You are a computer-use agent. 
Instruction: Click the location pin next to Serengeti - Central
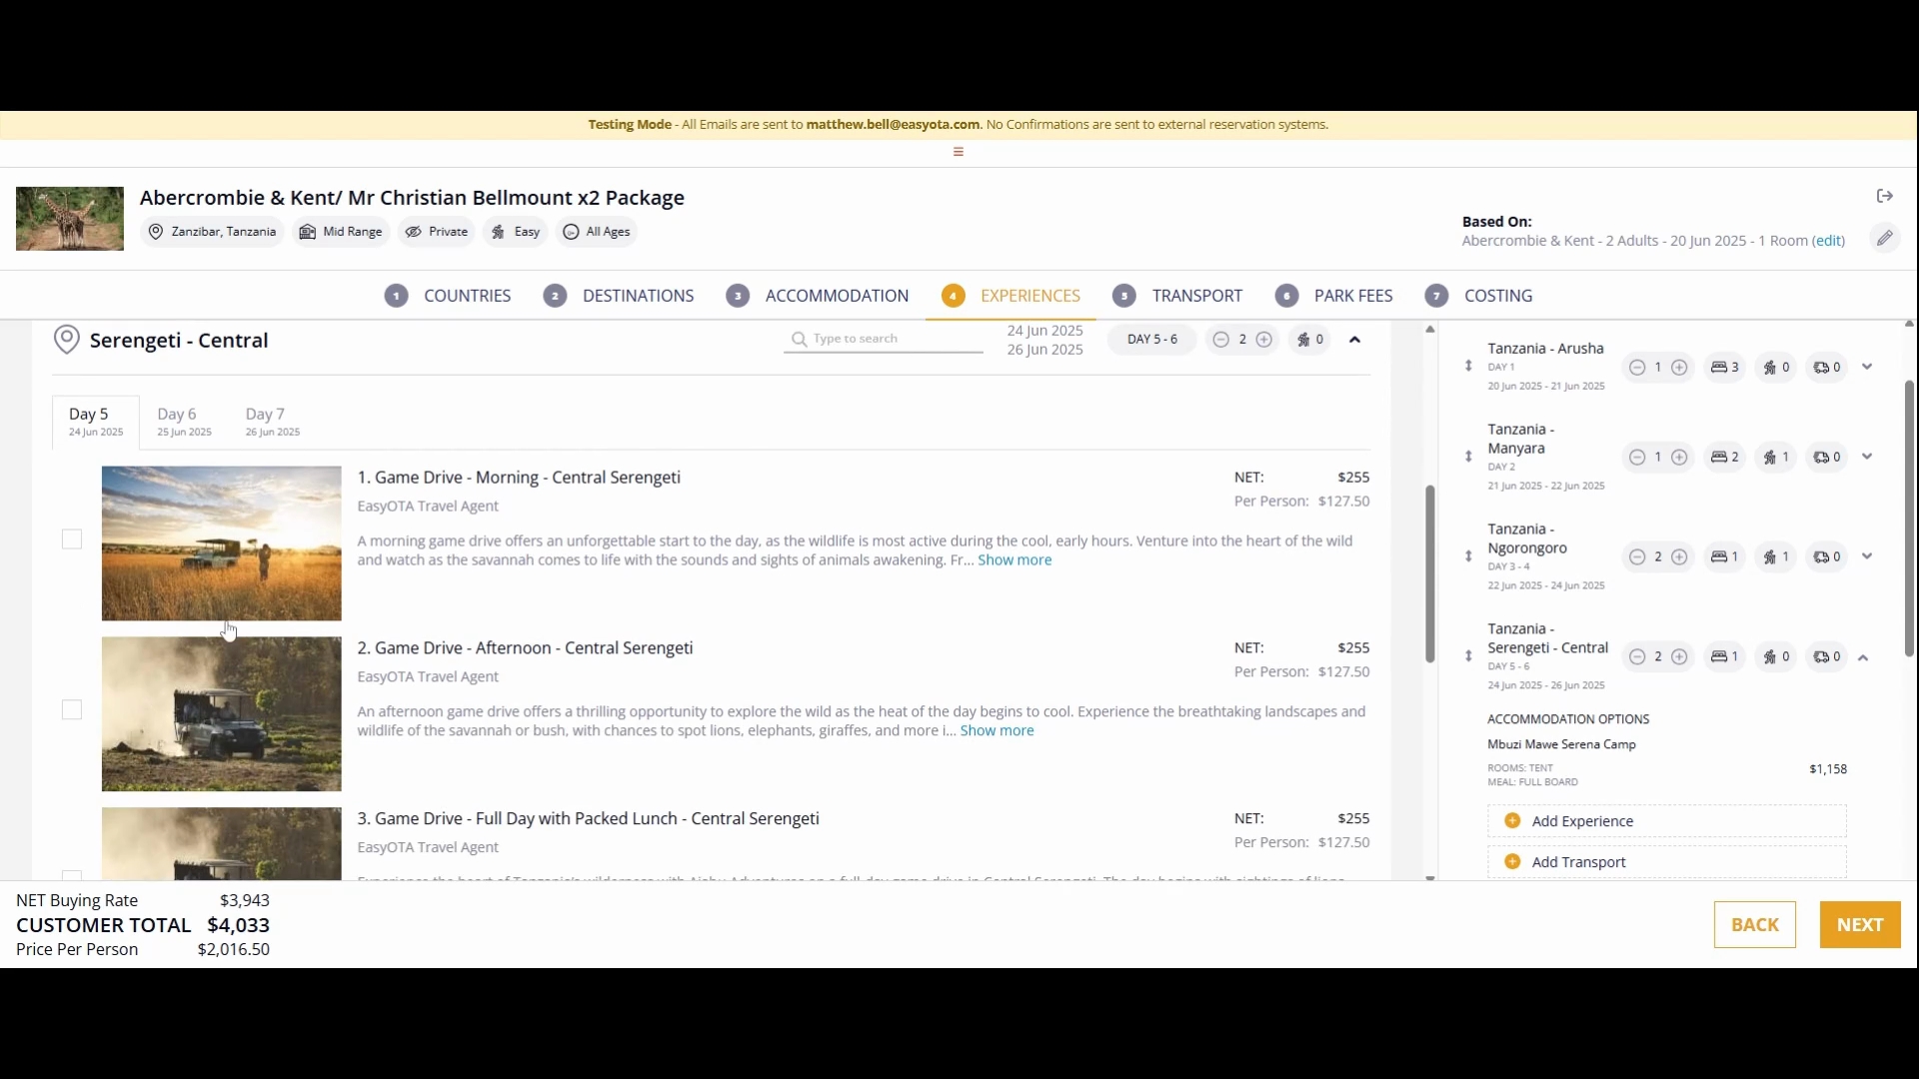click(x=67, y=340)
